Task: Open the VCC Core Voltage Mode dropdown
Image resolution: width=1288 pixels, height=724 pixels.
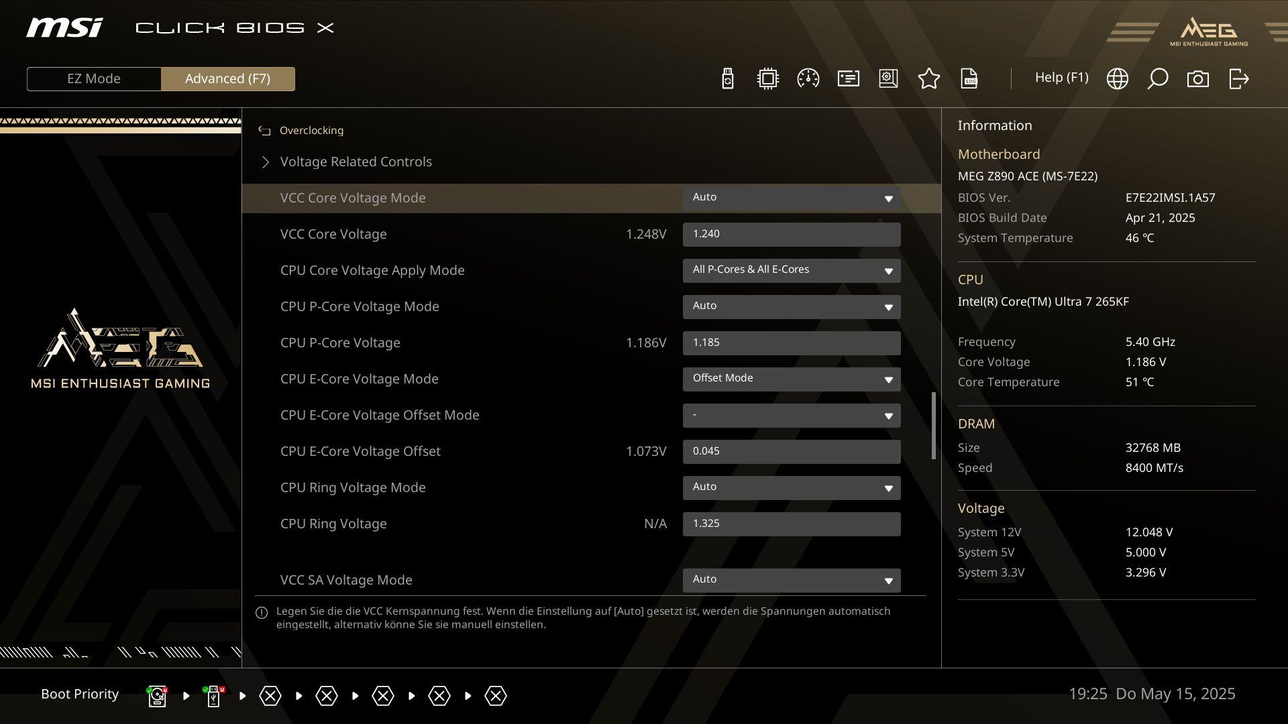Action: click(x=791, y=198)
